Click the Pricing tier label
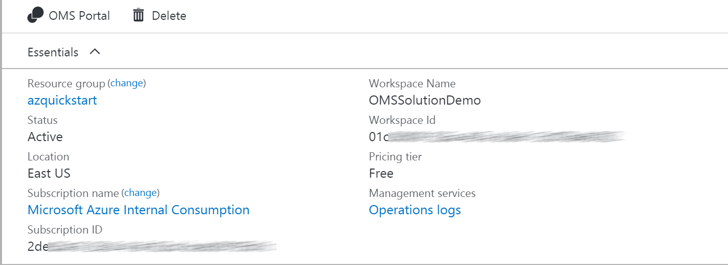The width and height of the screenshot is (728, 265). coord(395,157)
